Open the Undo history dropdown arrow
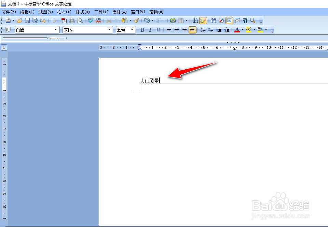This screenshot has height=227, width=328. (152, 20)
